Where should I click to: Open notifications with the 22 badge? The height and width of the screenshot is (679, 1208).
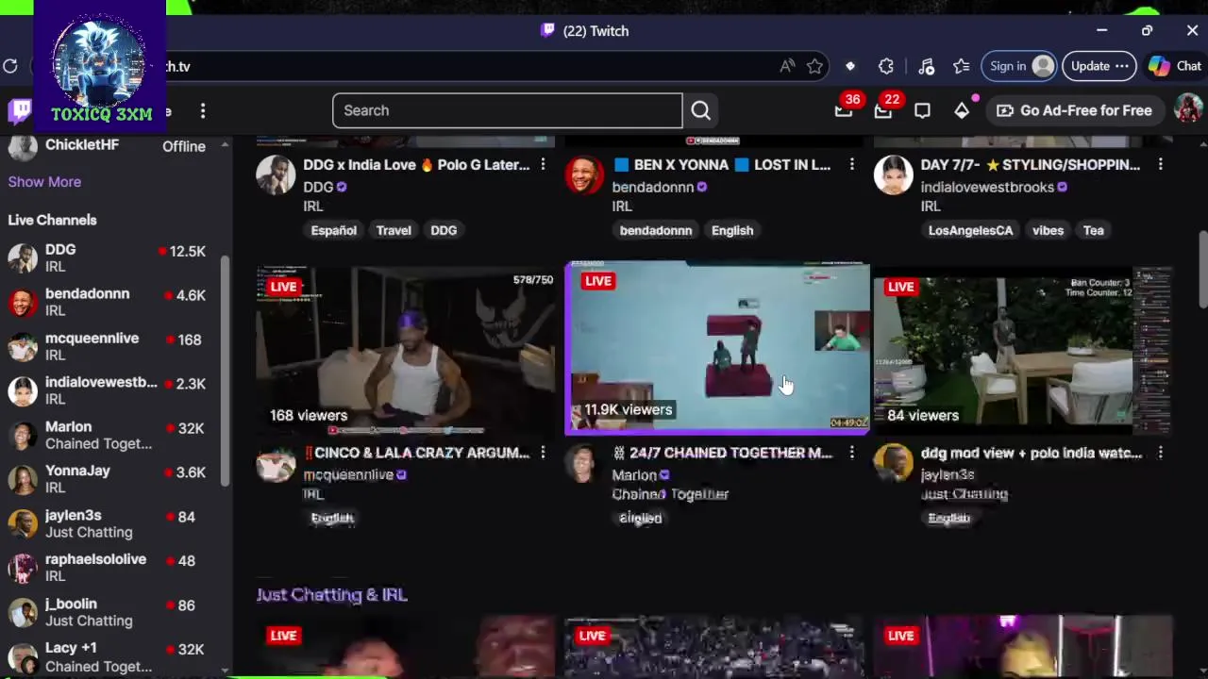[883, 110]
